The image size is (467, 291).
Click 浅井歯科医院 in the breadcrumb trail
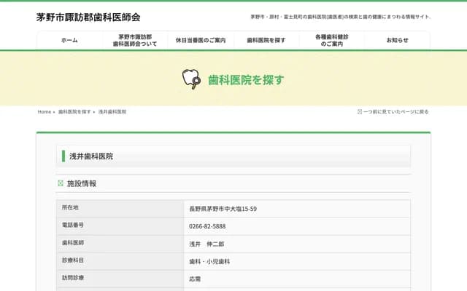(x=112, y=112)
